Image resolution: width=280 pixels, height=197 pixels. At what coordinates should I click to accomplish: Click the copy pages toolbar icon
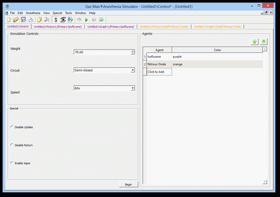tap(40, 20)
